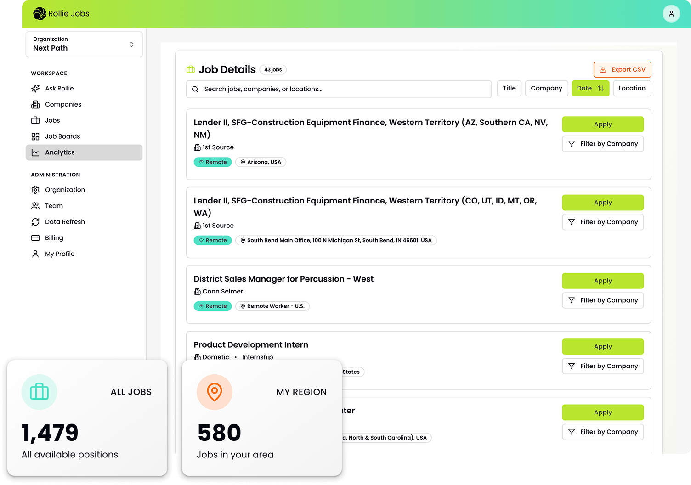
Task: Open the Next Path organization selector
Action: point(84,44)
